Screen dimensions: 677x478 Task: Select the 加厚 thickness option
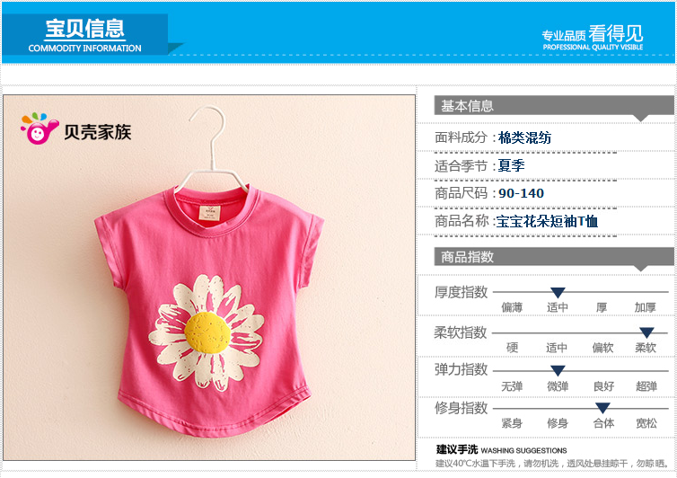point(645,307)
